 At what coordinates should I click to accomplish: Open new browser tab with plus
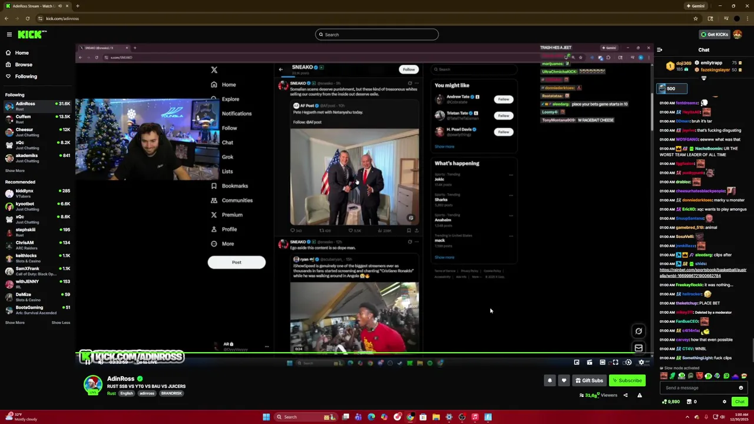77,6
